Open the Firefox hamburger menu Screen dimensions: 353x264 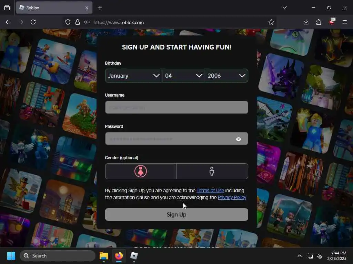coord(345,22)
